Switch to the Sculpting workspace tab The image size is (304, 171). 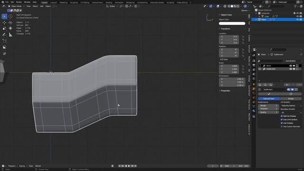pos(74,2)
